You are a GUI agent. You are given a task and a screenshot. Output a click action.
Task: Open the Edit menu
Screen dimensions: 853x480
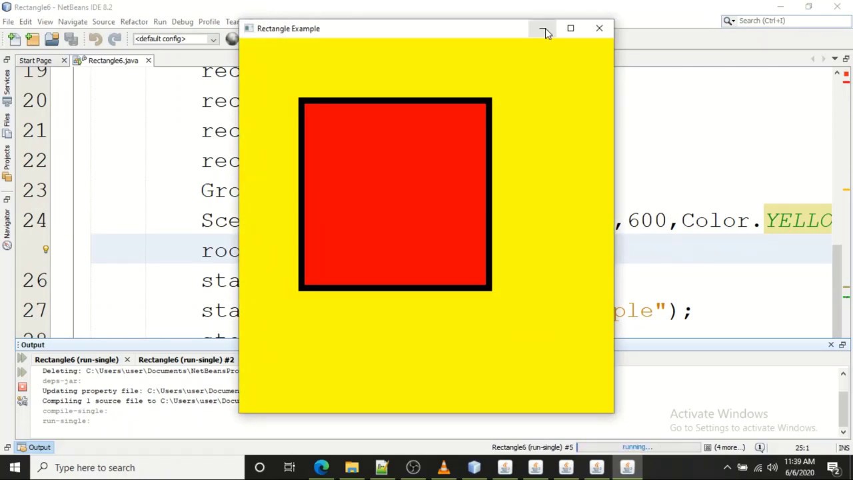tap(25, 21)
